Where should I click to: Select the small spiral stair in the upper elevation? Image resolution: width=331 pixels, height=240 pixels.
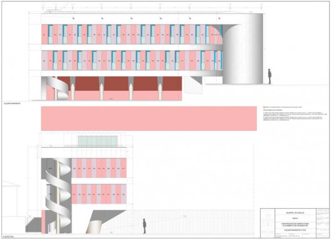[58, 88]
